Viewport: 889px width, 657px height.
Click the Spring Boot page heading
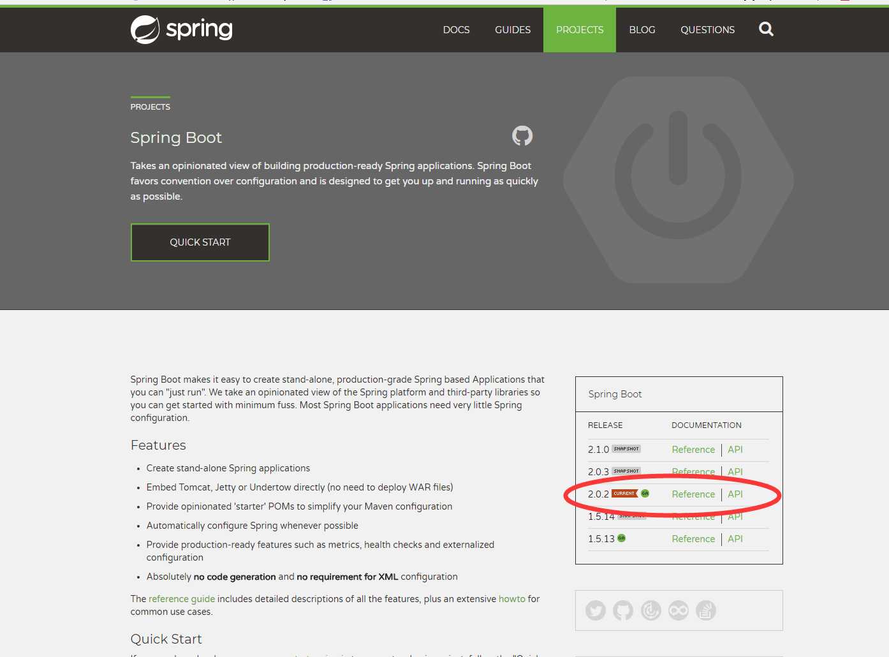click(x=176, y=138)
